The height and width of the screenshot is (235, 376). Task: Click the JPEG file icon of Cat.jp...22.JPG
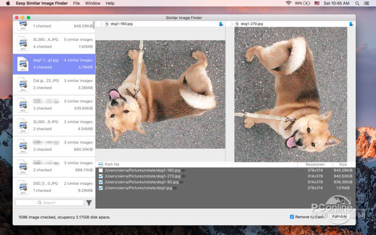pos(23,84)
